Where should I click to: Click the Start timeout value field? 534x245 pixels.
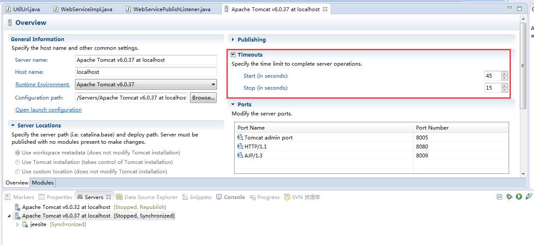tap(492, 76)
